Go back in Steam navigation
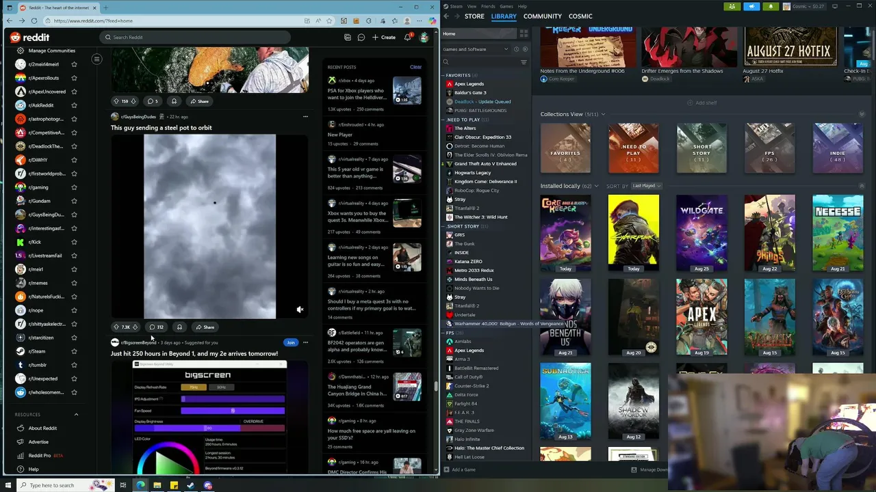Screen dimensions: 876x492 coord(446,16)
